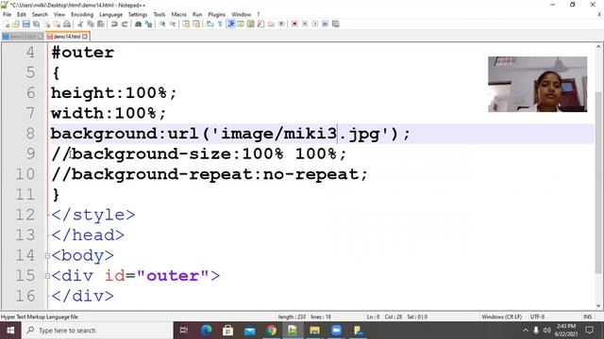Open Zoom from the taskbar
Screen dimensions: 604x339
coord(336,331)
